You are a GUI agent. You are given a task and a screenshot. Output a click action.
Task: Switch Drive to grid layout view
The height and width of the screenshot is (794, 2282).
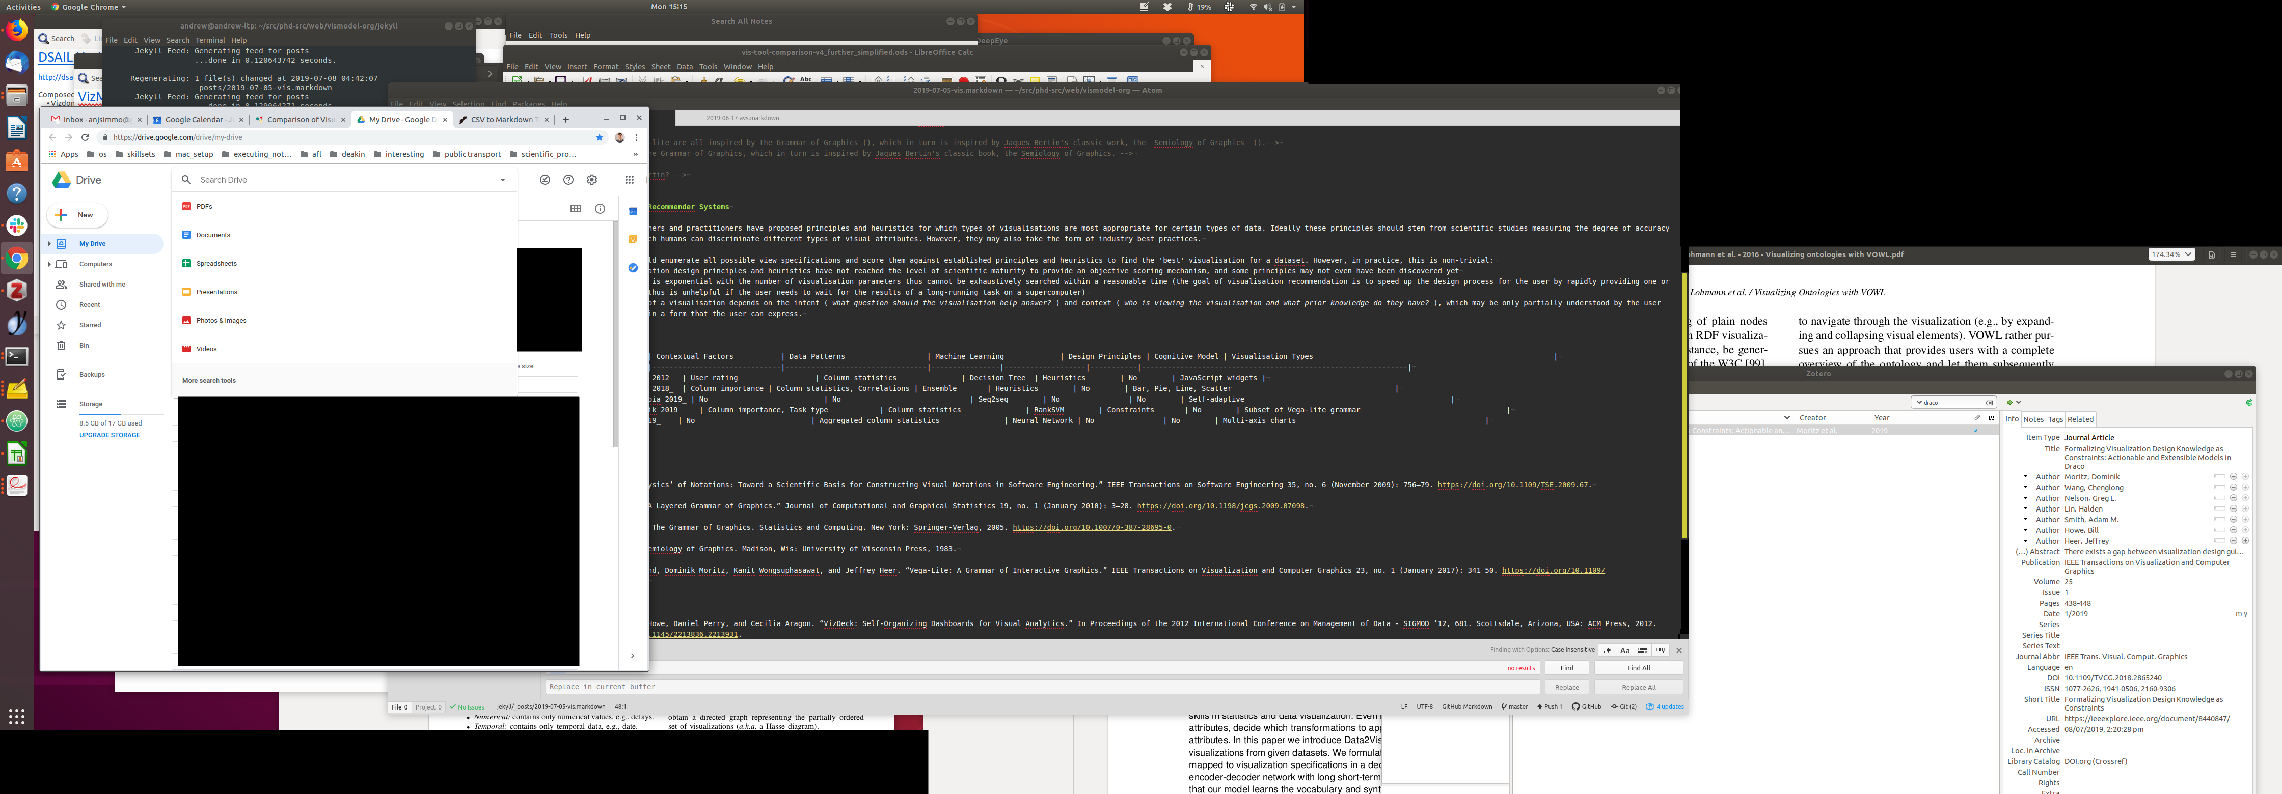(576, 209)
